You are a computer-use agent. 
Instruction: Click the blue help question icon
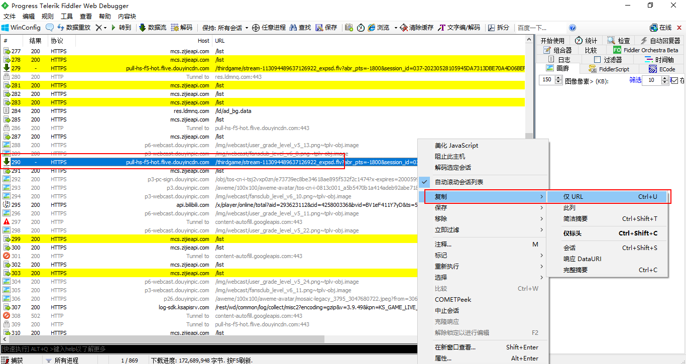(573, 28)
